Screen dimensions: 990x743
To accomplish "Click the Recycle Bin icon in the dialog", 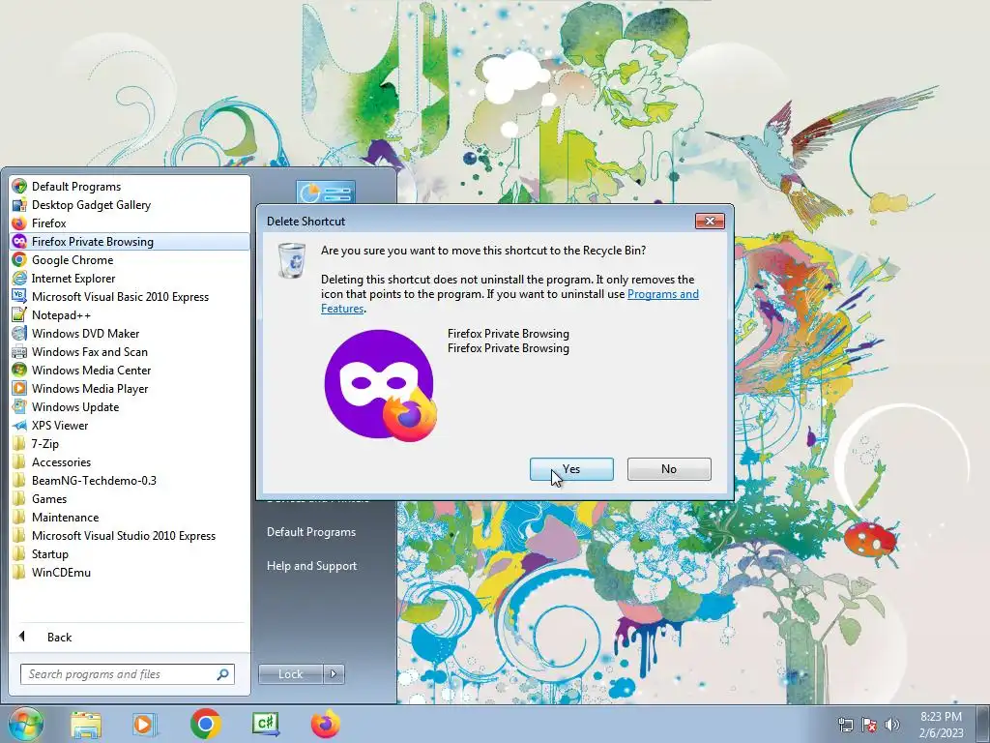I will 292,260.
